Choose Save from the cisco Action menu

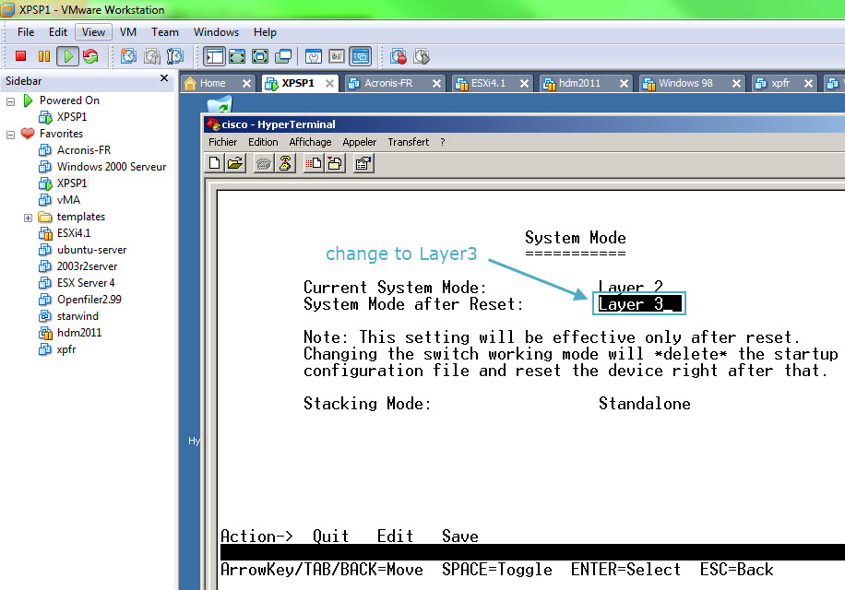[x=459, y=536]
